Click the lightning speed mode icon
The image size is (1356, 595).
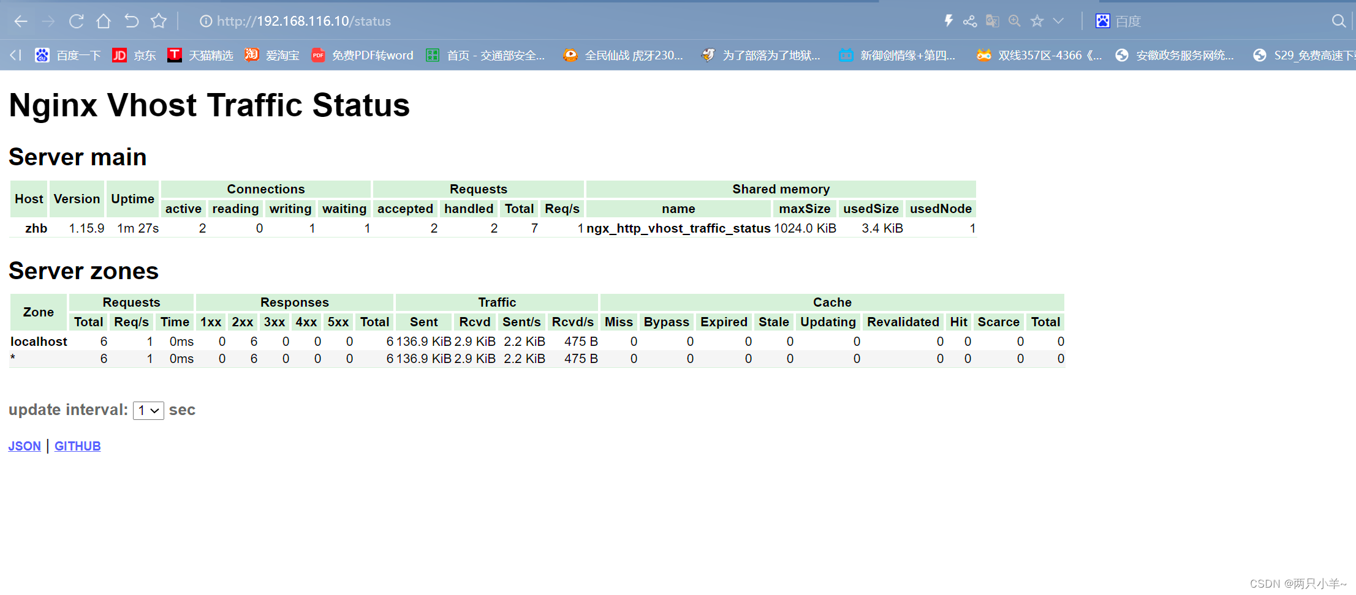(x=949, y=21)
